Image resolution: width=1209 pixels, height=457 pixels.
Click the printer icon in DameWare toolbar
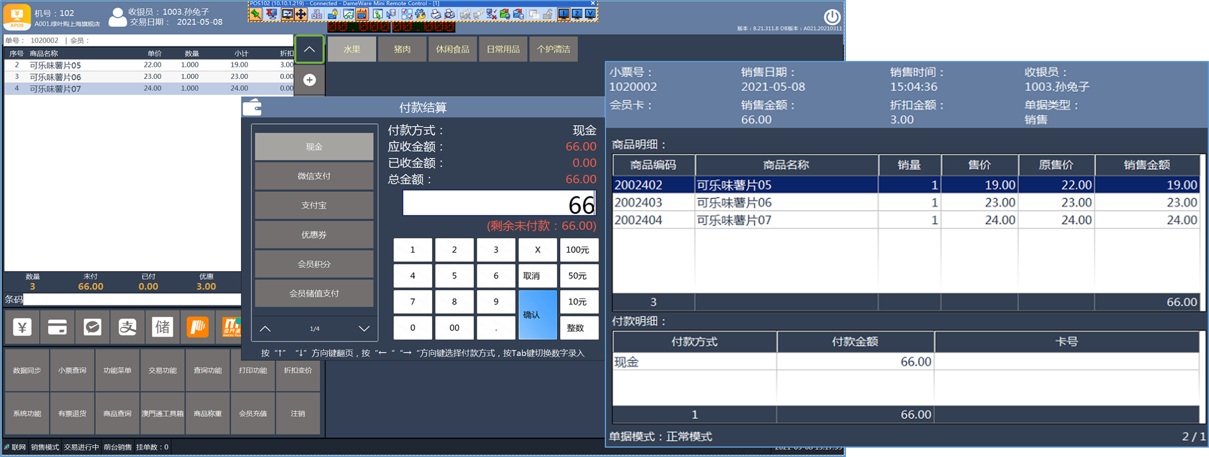[x=436, y=14]
